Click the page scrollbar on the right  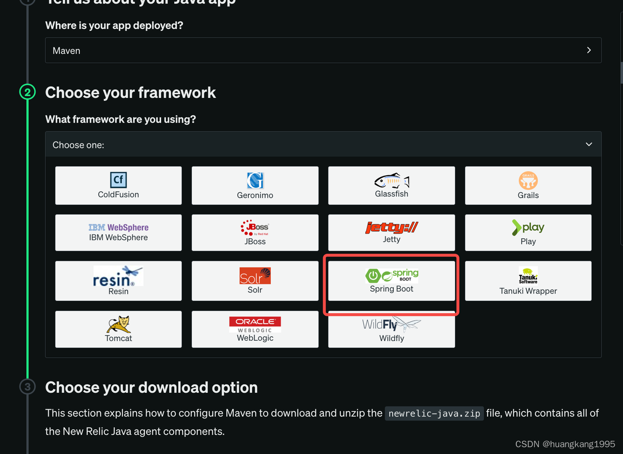[x=621, y=72]
